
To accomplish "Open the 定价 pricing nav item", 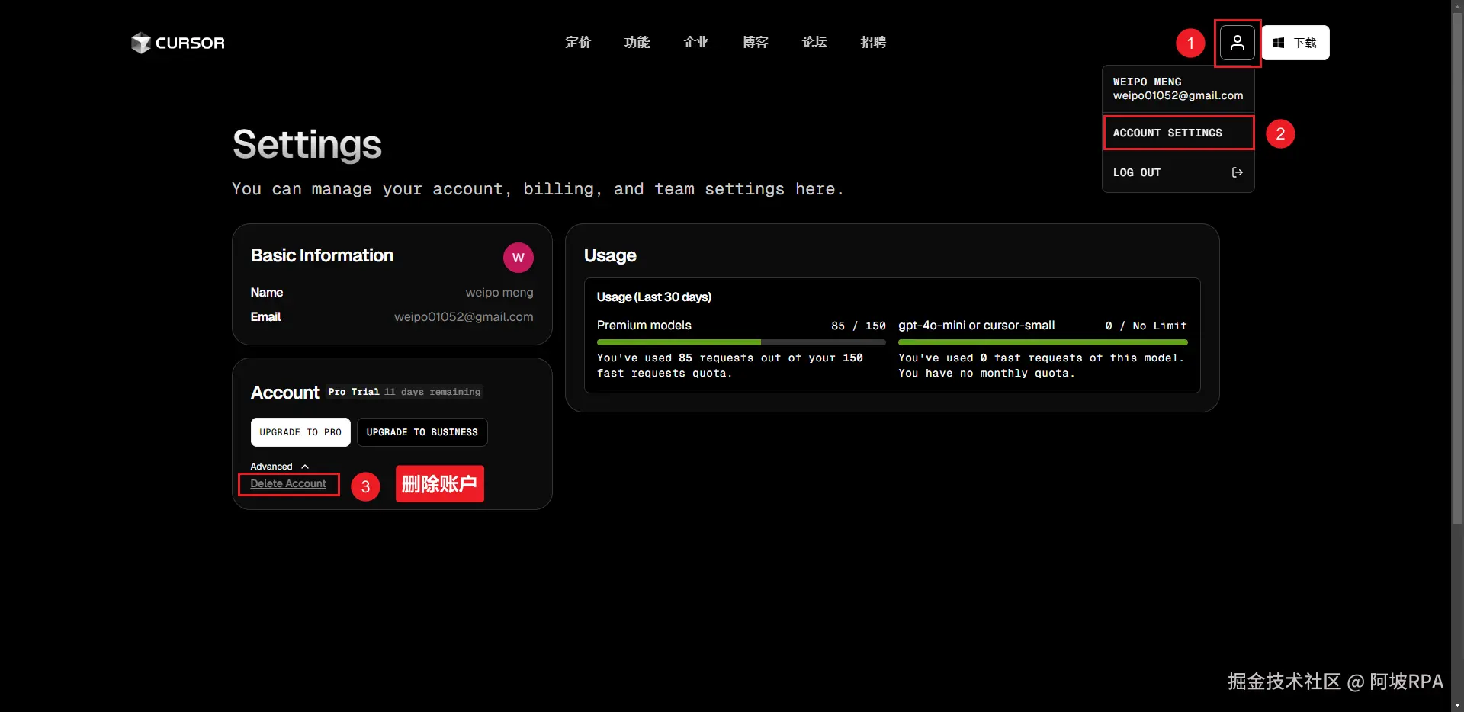I will pyautogui.click(x=578, y=43).
